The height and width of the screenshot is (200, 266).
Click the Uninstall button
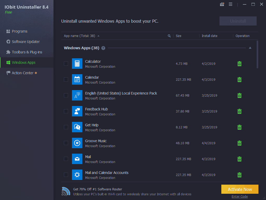(x=238, y=21)
